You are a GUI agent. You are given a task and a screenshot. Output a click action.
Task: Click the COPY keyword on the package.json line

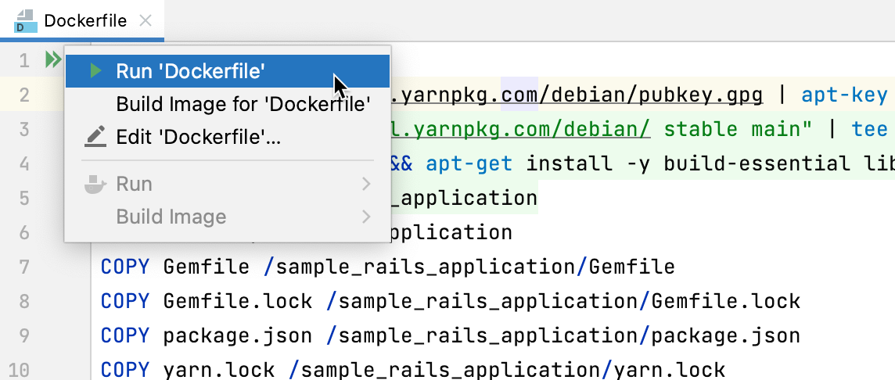[124, 335]
